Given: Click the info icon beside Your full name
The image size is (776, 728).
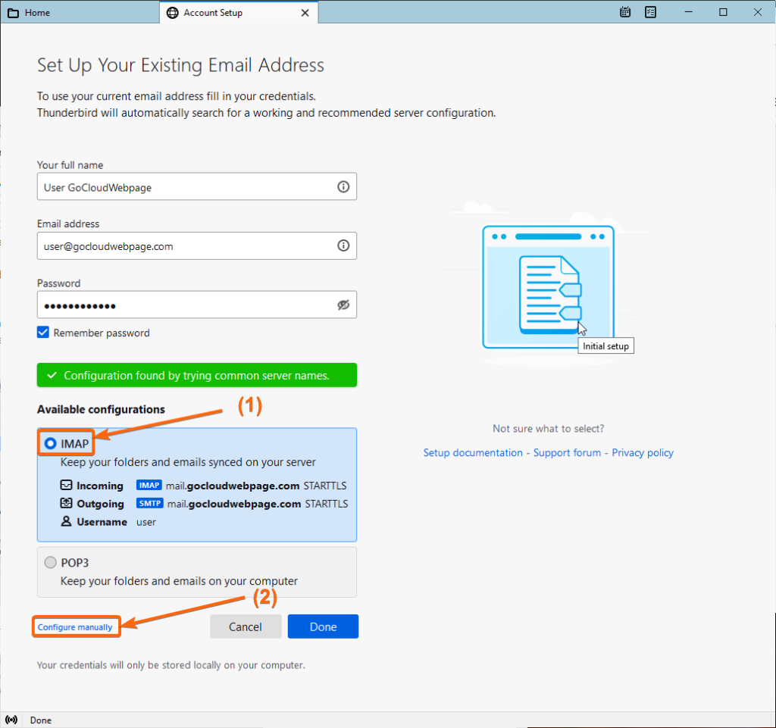Looking at the screenshot, I should click(x=343, y=186).
